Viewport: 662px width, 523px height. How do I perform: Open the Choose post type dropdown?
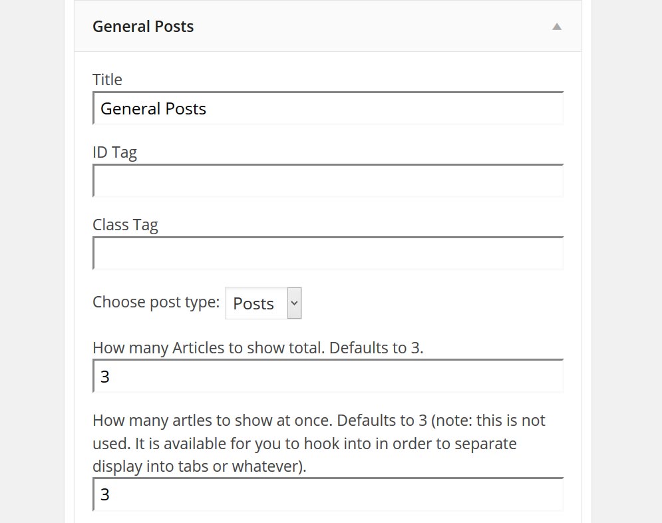click(263, 303)
